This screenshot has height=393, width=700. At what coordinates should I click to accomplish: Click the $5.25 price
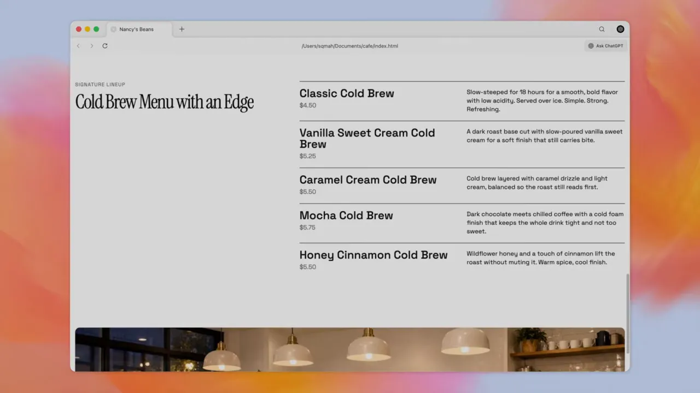tap(308, 156)
